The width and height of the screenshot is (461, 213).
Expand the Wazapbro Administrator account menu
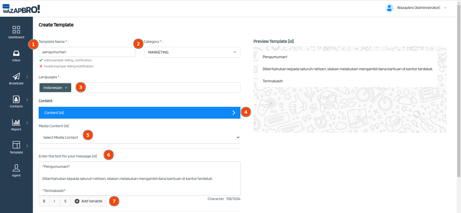(445, 8)
